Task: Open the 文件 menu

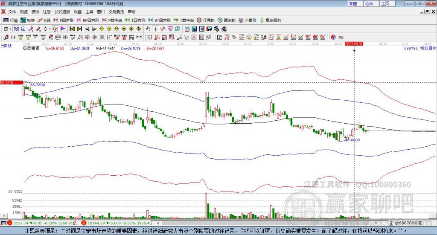Action: click(x=12, y=12)
